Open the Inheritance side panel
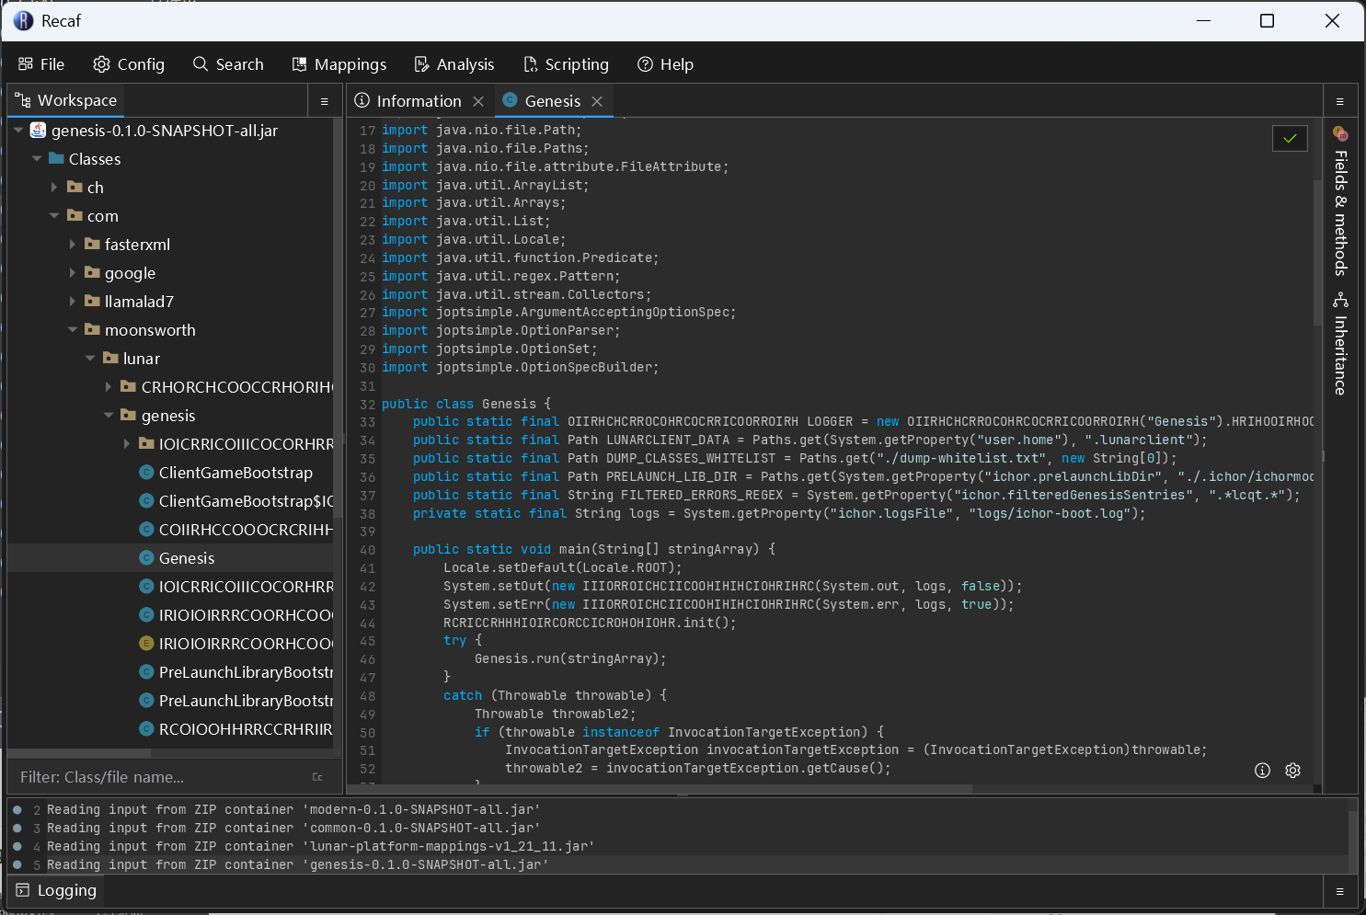1366x915 pixels. click(1340, 344)
